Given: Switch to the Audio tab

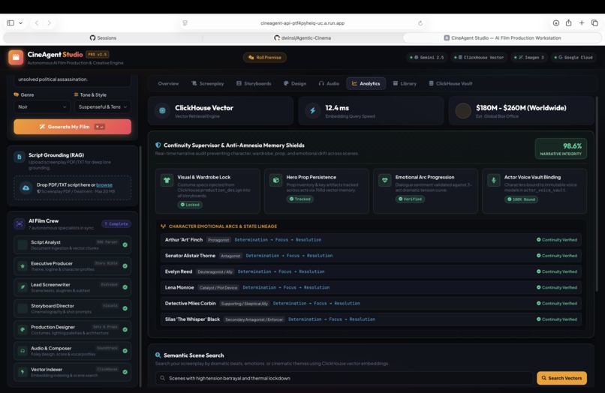Looking at the screenshot, I should tap(329, 84).
